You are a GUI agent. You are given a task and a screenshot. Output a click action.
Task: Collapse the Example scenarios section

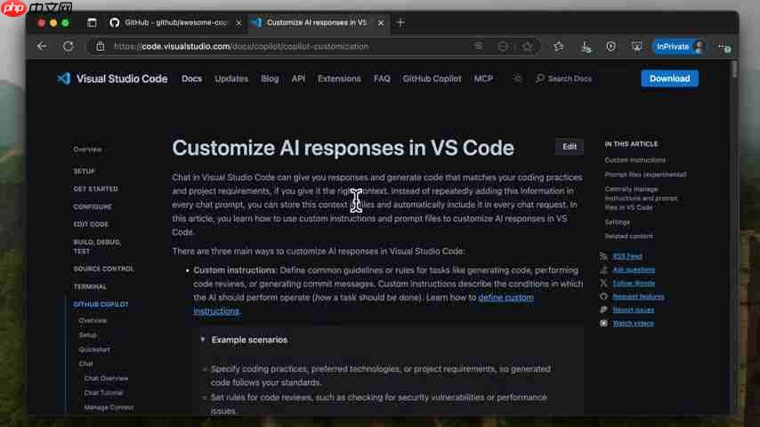click(x=249, y=340)
